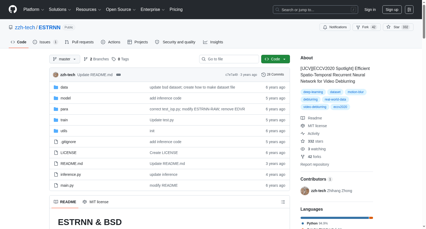The image size is (426, 229).
Task: Expand the Open Source menu
Action: point(121,10)
